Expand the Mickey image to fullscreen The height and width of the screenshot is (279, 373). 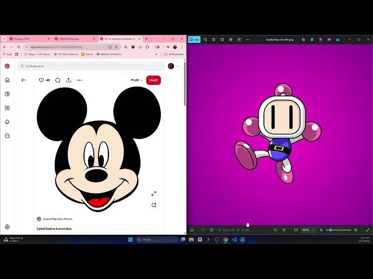point(154,194)
